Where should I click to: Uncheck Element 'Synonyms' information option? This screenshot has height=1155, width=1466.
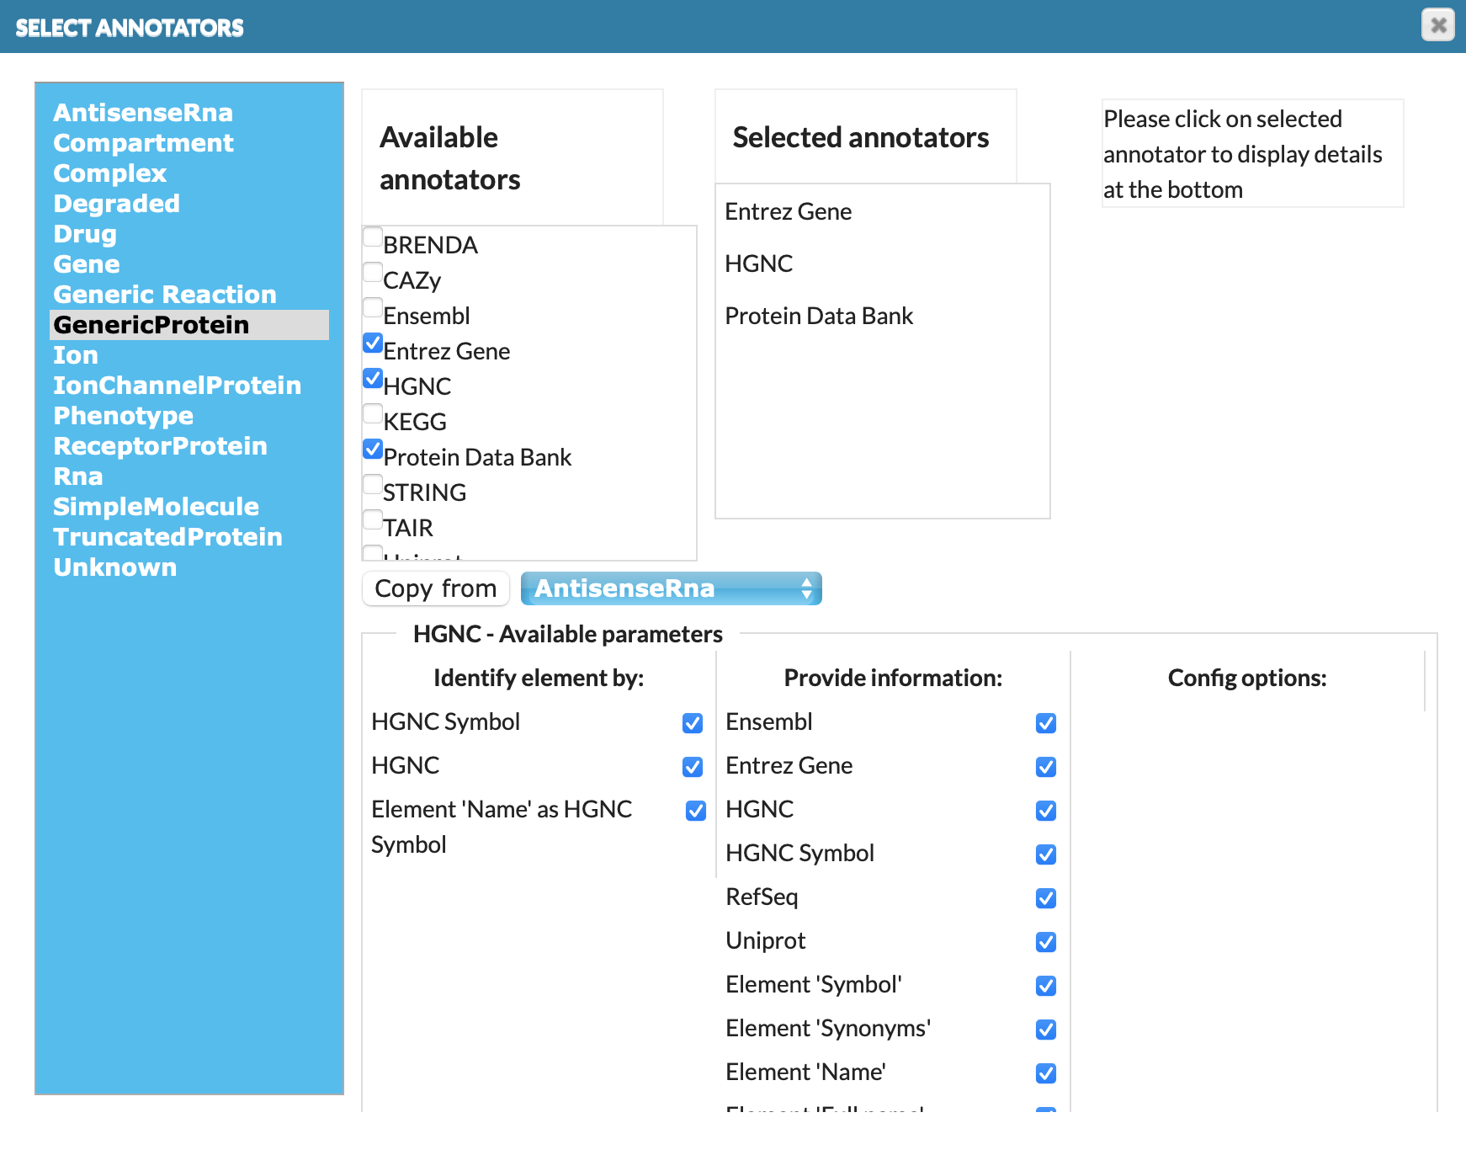(x=1045, y=1030)
